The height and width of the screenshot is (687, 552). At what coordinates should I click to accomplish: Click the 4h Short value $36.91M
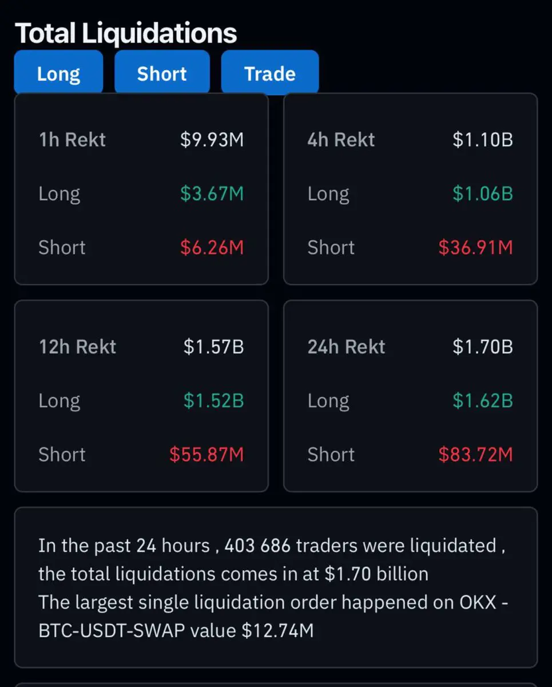(476, 247)
